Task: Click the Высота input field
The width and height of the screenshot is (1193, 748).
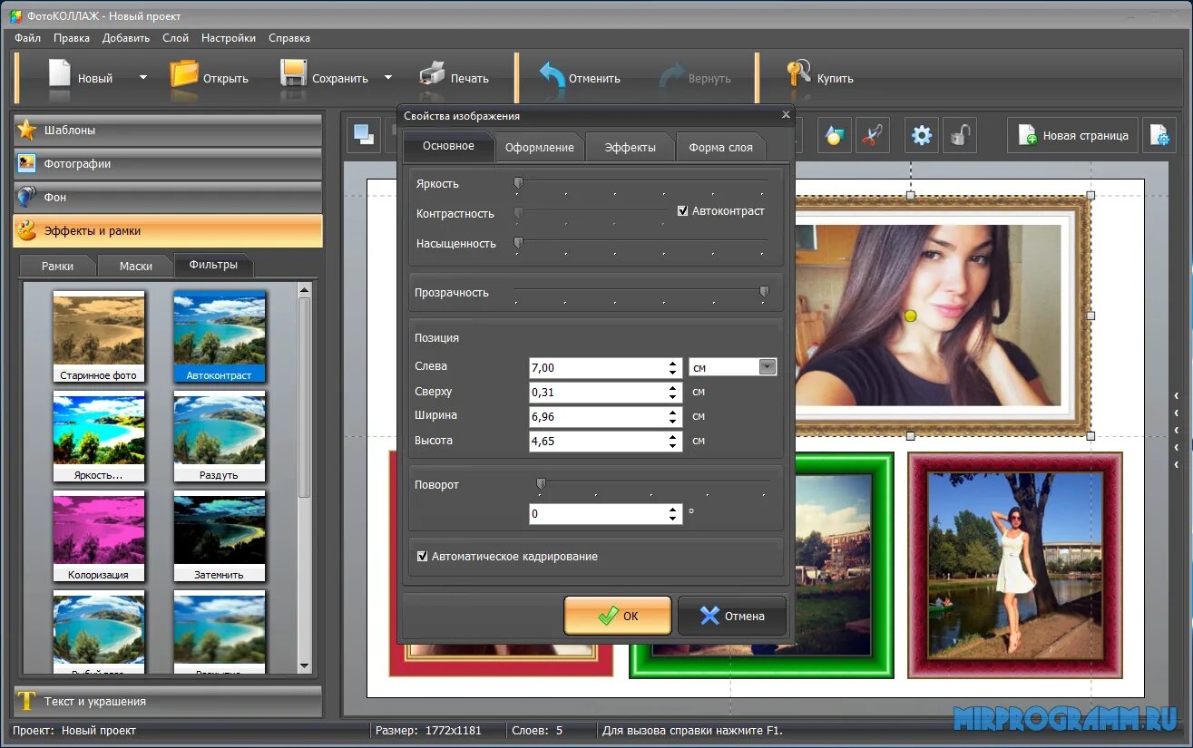Action: pos(599,441)
